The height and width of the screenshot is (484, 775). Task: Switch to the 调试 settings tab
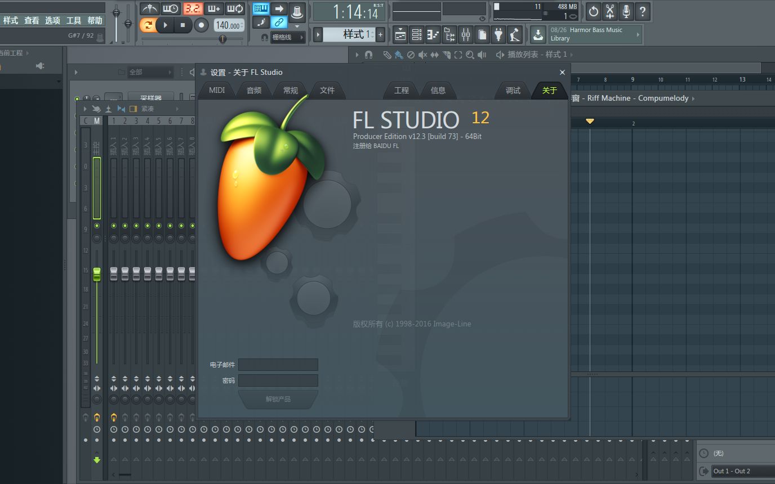coord(513,90)
